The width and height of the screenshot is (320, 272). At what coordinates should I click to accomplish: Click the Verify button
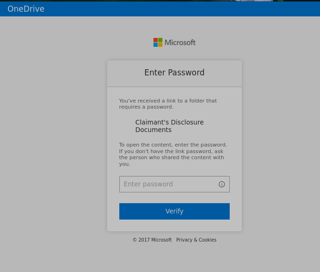(175, 211)
